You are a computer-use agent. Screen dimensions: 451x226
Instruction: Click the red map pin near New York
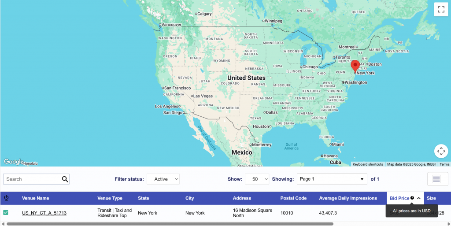coord(355,66)
